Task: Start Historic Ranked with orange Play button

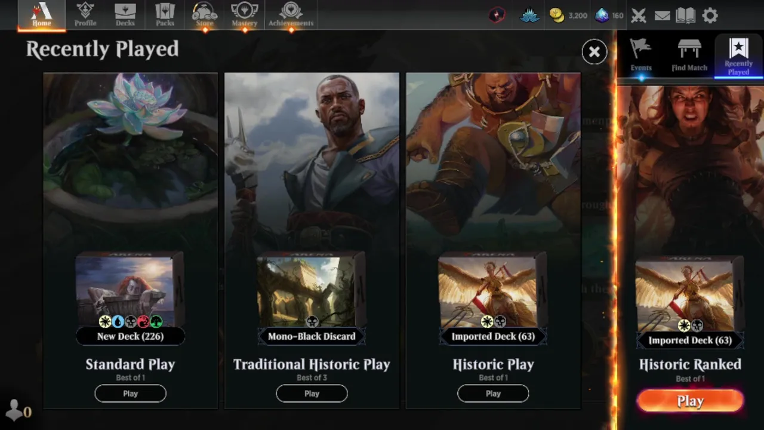Action: [x=690, y=401]
